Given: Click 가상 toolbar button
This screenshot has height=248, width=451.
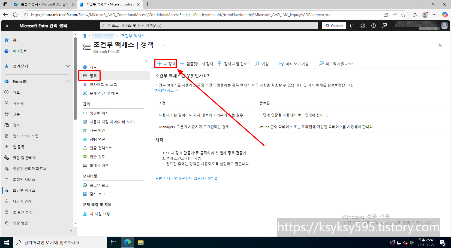Looking at the screenshot, I should 262,64.
